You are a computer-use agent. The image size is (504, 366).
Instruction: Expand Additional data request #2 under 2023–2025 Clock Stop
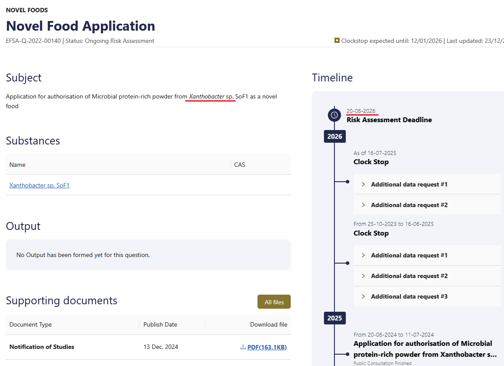pos(409,276)
